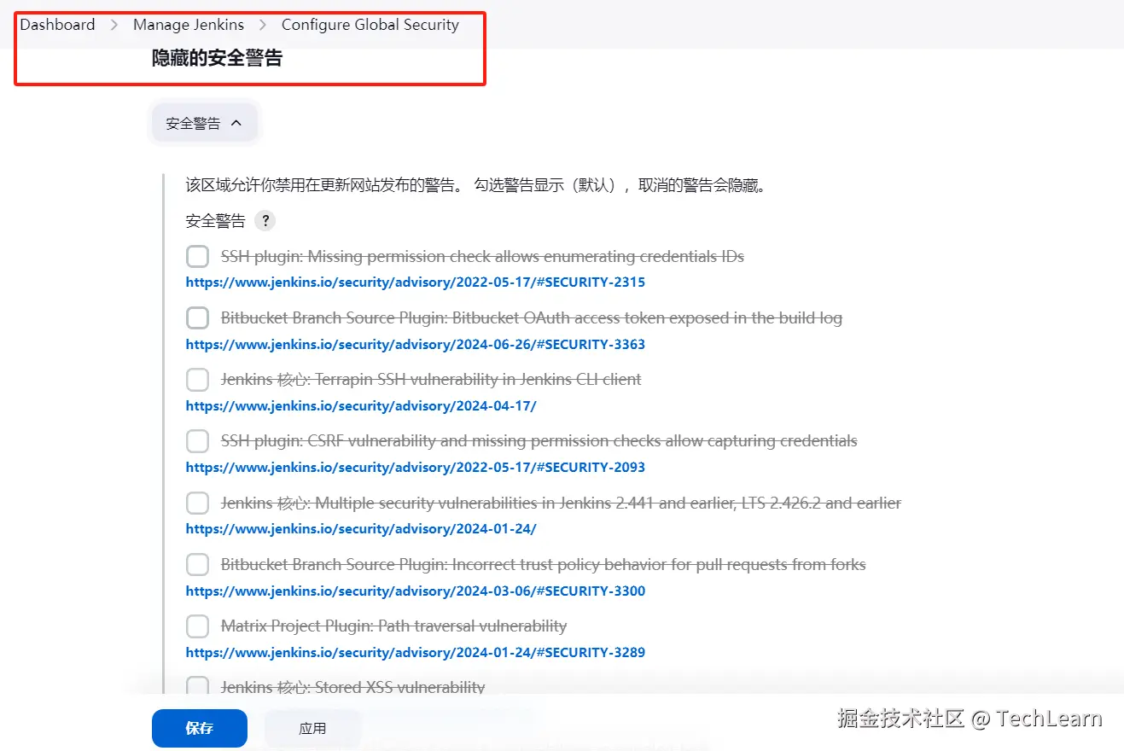
Task: Open the 2024-01-24 advisory link without anchor
Action: [361, 529]
